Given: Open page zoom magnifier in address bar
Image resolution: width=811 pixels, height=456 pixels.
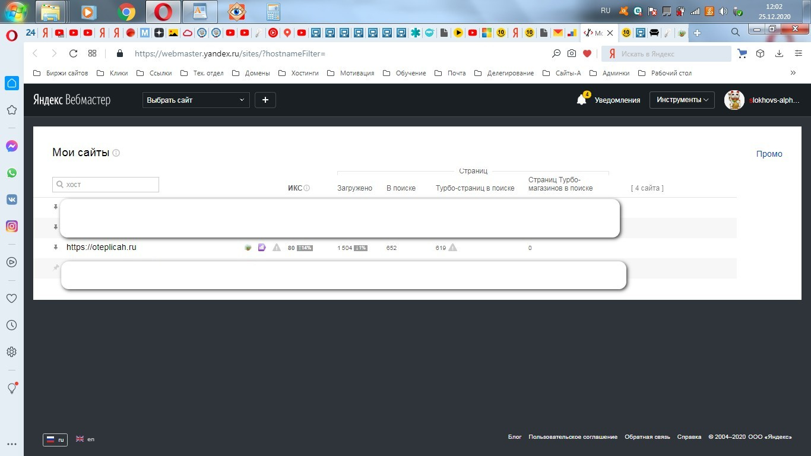Looking at the screenshot, I should (556, 53).
